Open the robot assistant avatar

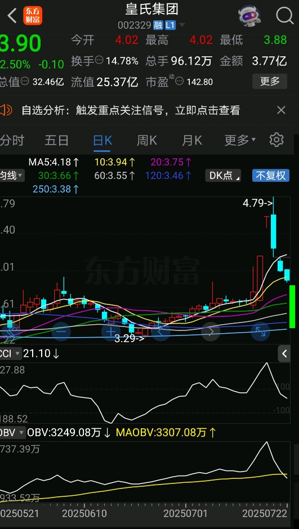[x=249, y=16]
